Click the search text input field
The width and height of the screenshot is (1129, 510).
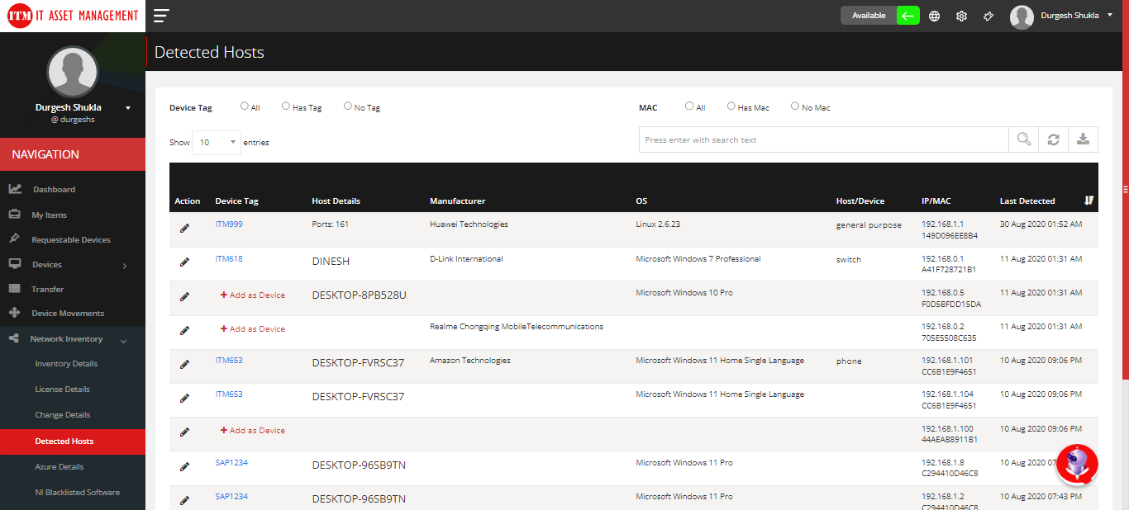coord(824,139)
